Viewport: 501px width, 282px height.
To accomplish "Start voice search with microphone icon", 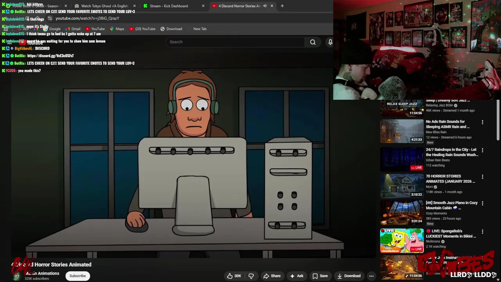I will [330, 42].
